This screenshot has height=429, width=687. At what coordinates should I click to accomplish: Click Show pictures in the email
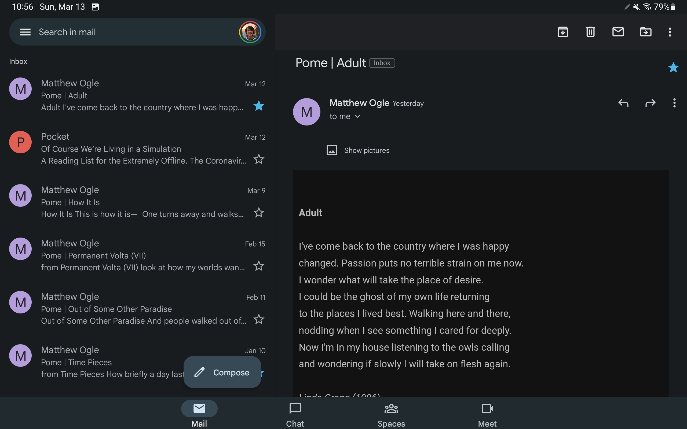367,150
